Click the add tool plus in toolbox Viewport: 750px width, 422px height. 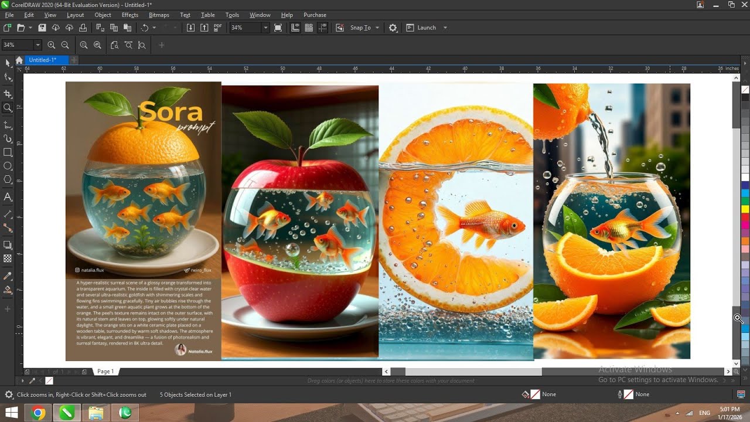coord(8,309)
